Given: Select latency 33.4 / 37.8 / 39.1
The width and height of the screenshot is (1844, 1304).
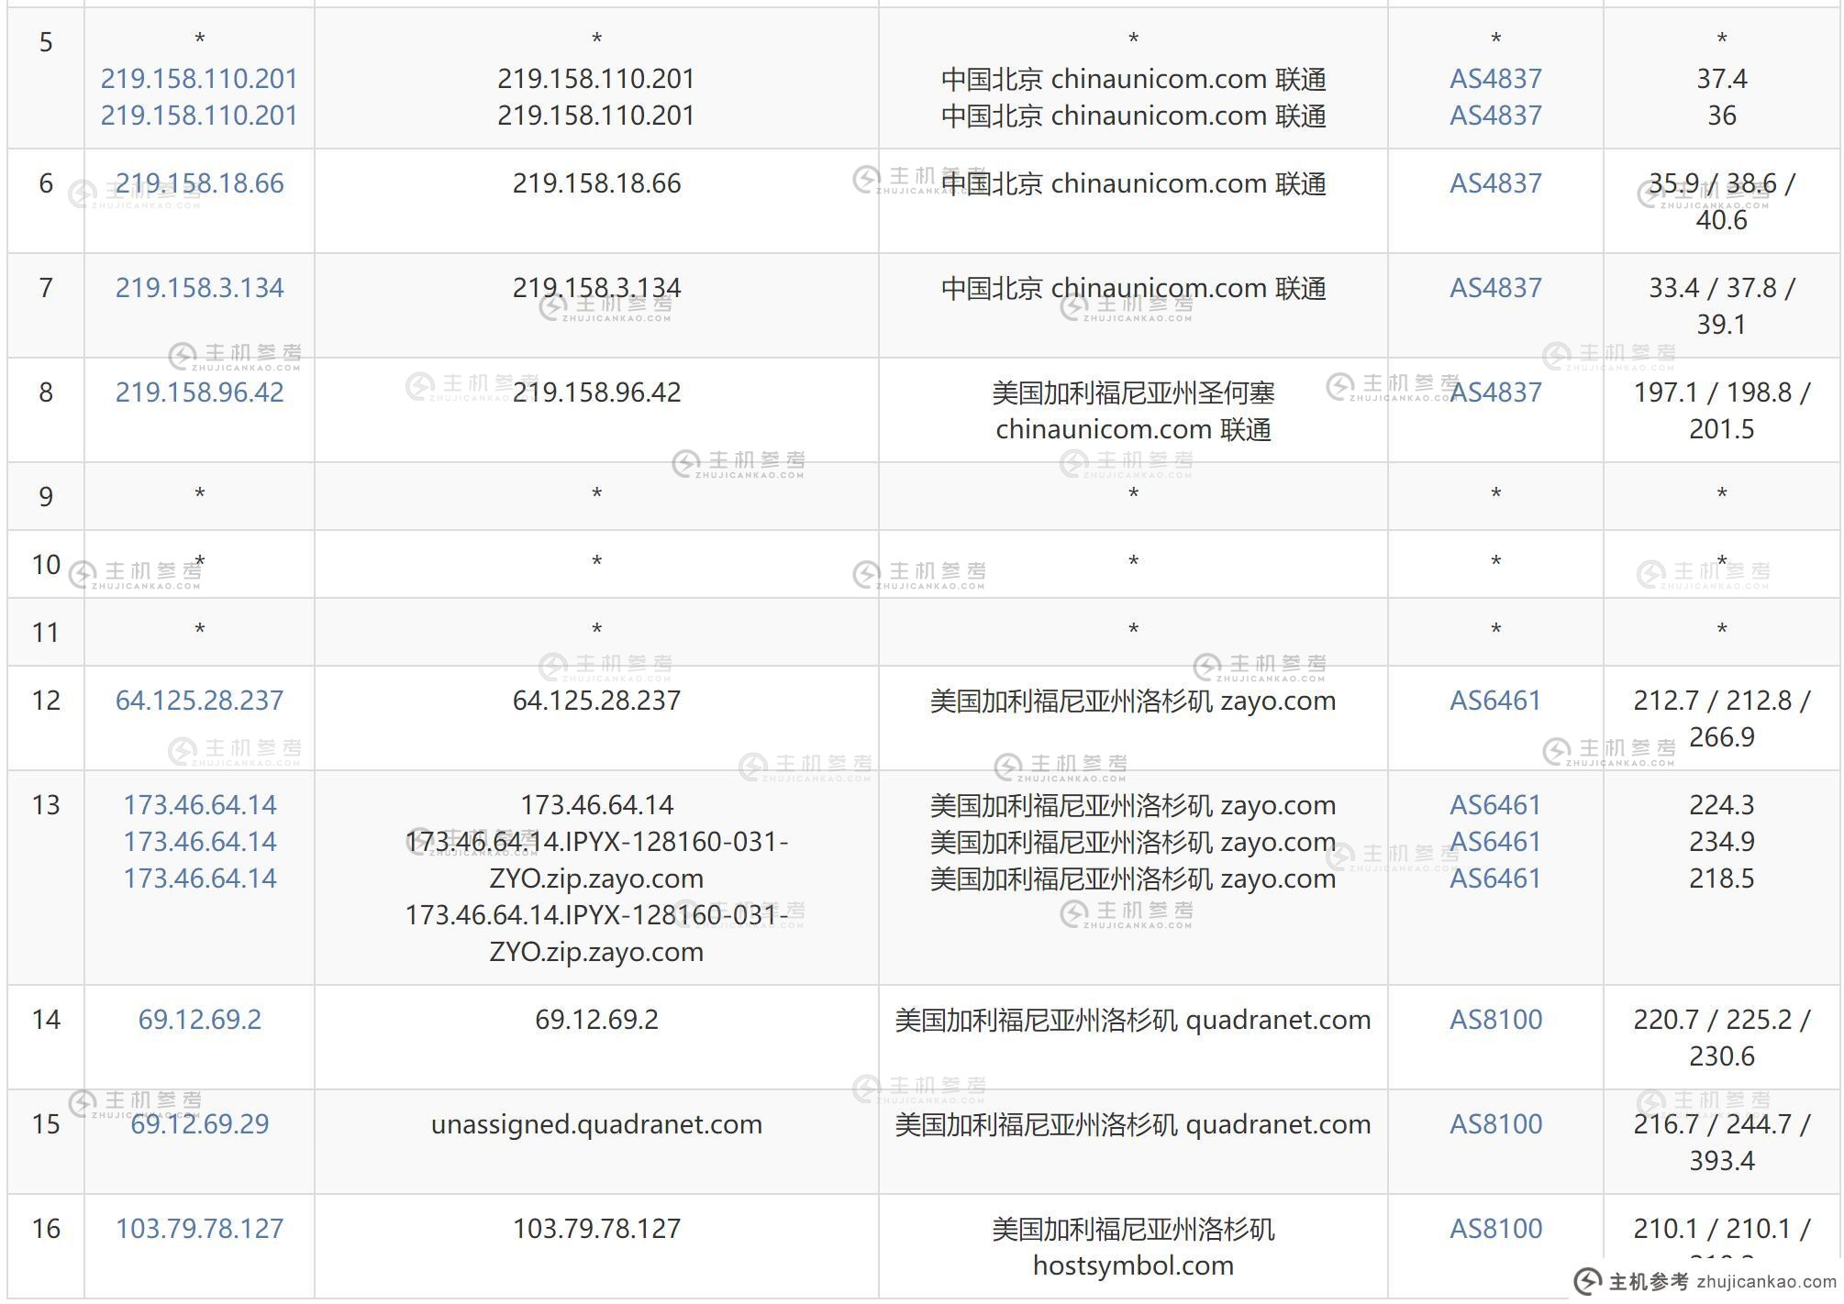Looking at the screenshot, I should point(1721,306).
